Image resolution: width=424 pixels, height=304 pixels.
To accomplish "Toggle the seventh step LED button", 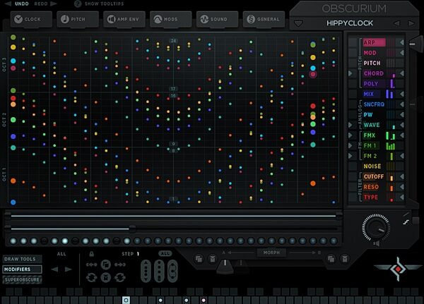I will (x=75, y=241).
